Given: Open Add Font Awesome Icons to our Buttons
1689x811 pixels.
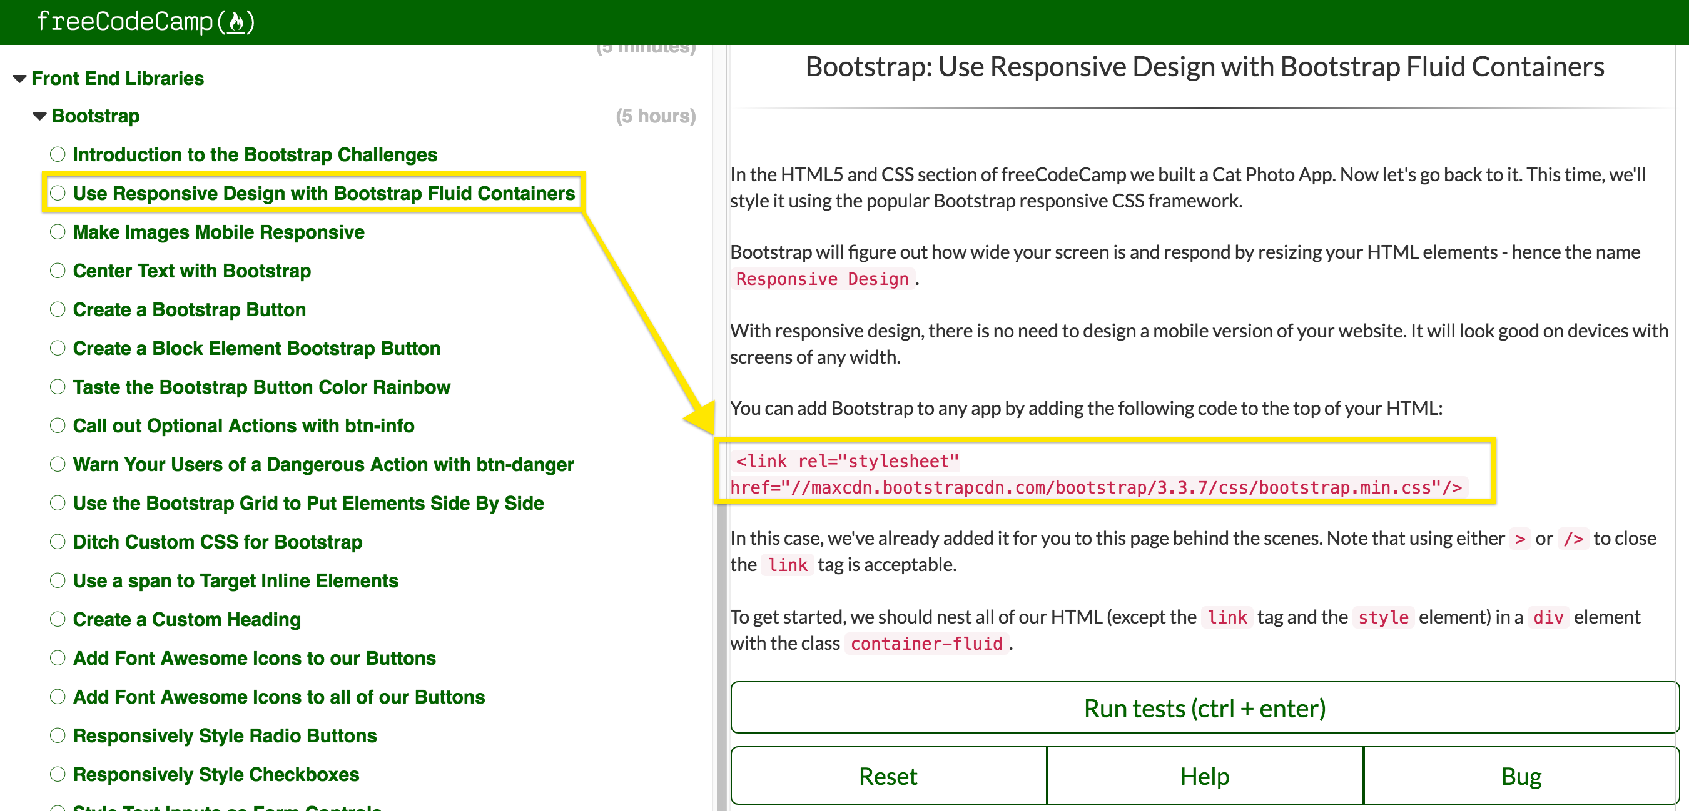Looking at the screenshot, I should click(x=255, y=658).
